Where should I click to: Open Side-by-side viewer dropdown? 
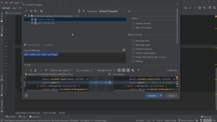click(61, 70)
